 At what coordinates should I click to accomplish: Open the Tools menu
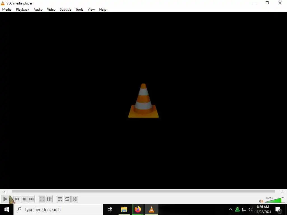tap(79, 10)
